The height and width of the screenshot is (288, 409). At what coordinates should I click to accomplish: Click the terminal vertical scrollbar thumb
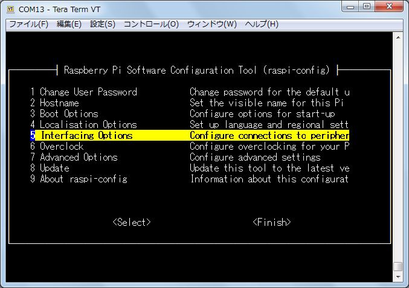coord(397,266)
